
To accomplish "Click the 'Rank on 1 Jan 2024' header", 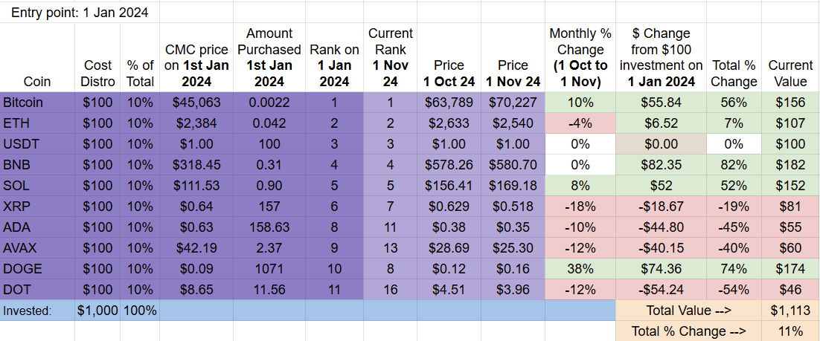I will pyautogui.click(x=335, y=57).
